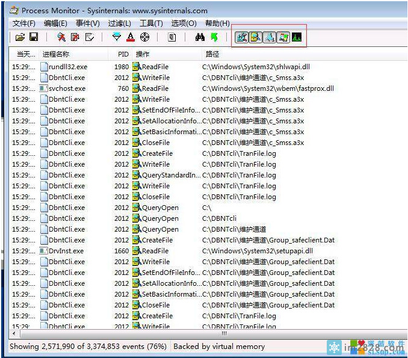Click the Open file toolbar icon
The image size is (408, 358).
(20, 37)
